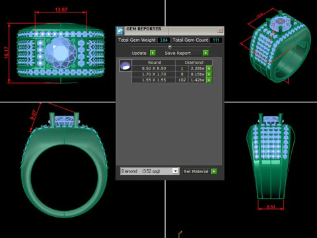The image size is (317, 238).
Task: Open the Diamond material dropdown arrow
Action: point(175,171)
